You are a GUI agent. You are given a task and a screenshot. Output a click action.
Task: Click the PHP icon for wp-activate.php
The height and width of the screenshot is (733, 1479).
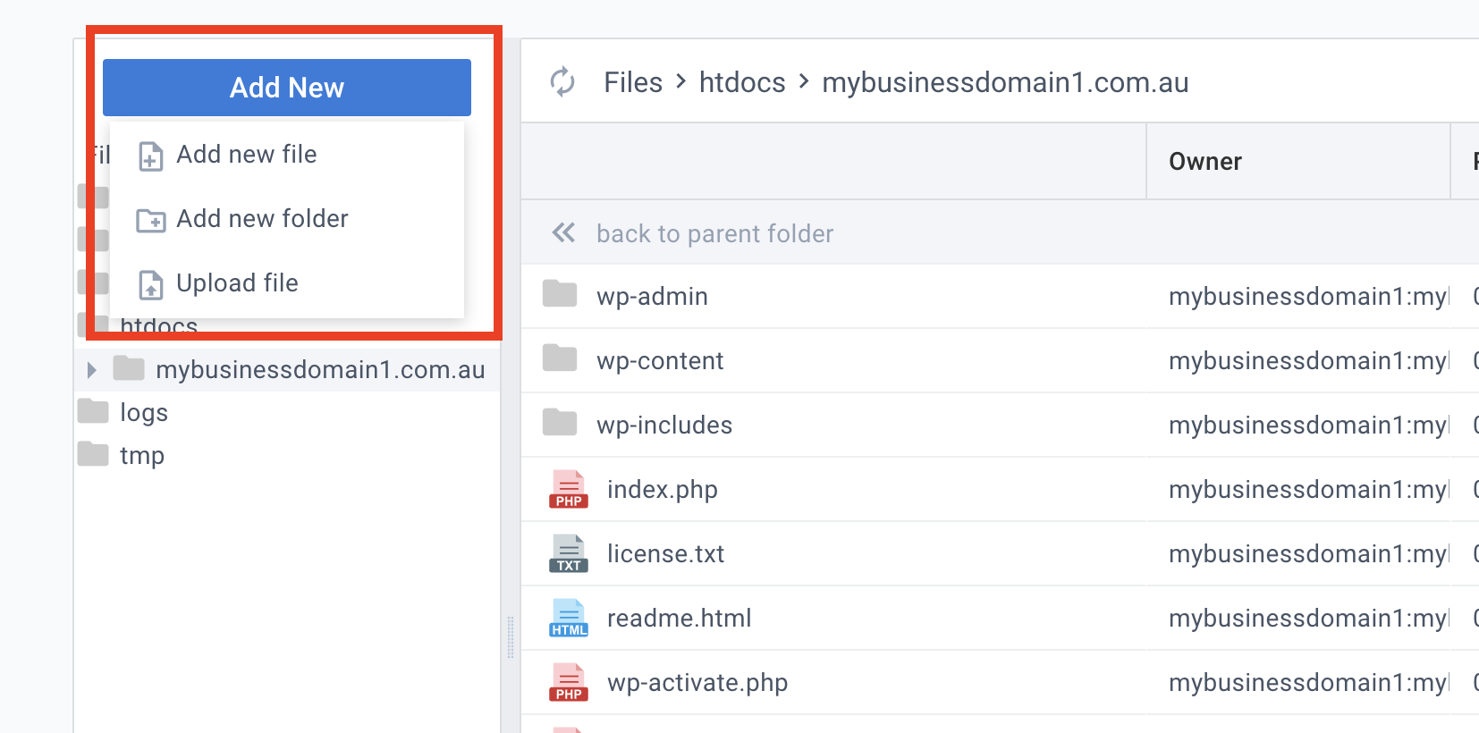(568, 683)
